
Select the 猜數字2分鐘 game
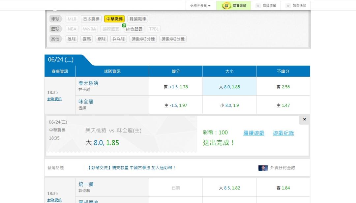pos(173,39)
